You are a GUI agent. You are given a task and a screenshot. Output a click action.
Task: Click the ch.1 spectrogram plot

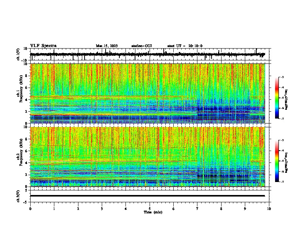pyautogui.click(x=148, y=93)
